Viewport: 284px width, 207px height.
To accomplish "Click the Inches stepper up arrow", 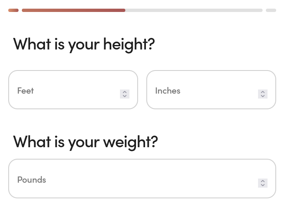I will click(x=263, y=92).
